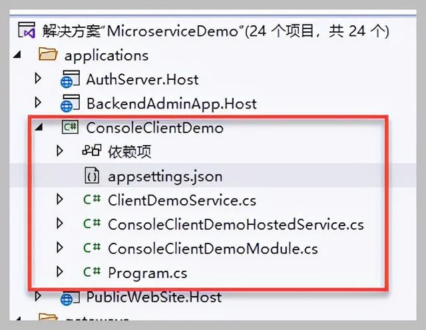Viewport: 426px width, 330px height.
Task: Select the Program.cs file
Action: click(x=147, y=273)
